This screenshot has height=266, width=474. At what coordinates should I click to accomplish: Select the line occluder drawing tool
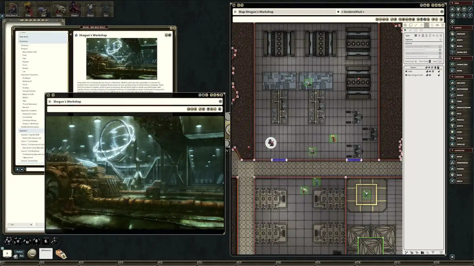[x=411, y=30]
